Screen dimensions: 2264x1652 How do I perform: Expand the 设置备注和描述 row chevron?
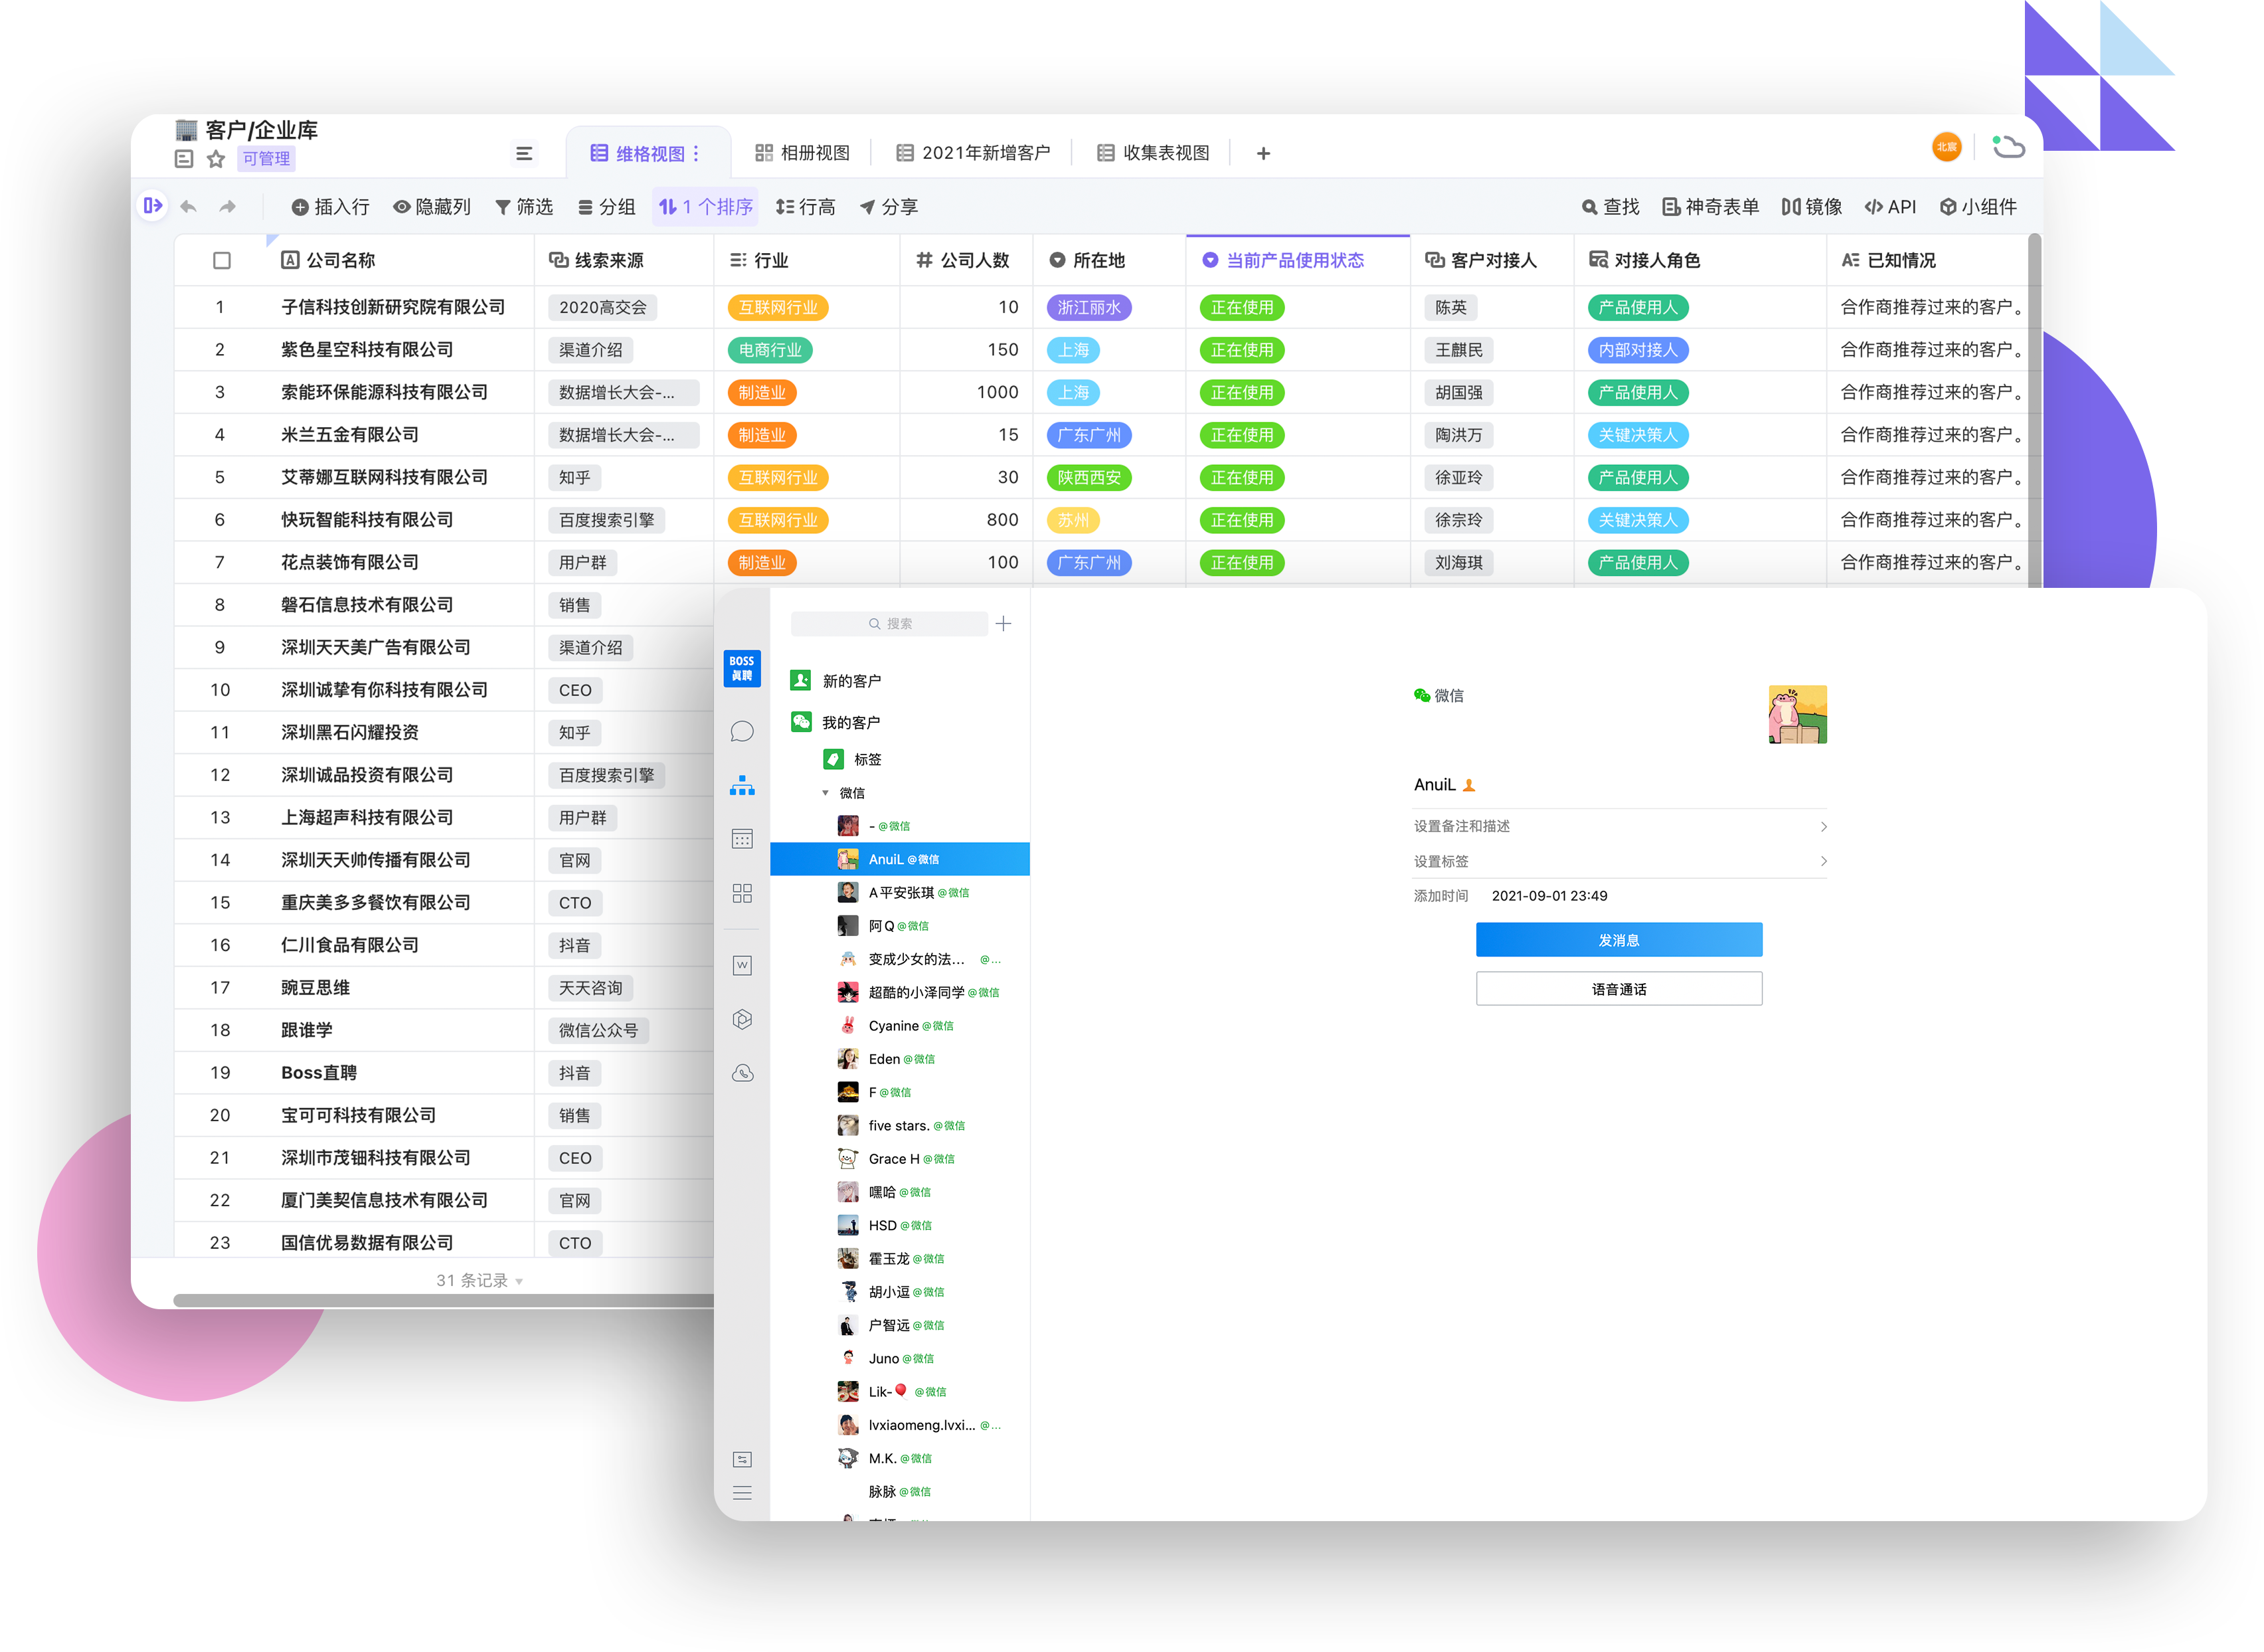(1823, 827)
